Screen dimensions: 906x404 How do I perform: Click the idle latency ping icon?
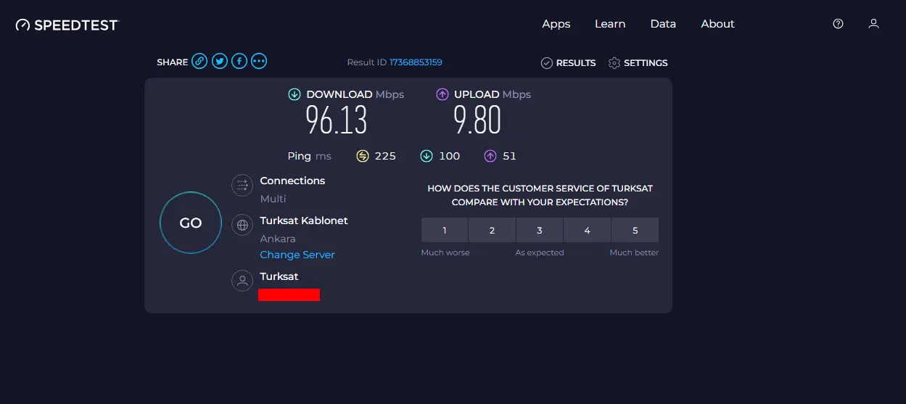[363, 156]
